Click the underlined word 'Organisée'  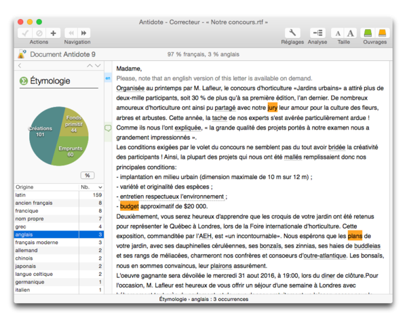(x=130, y=88)
